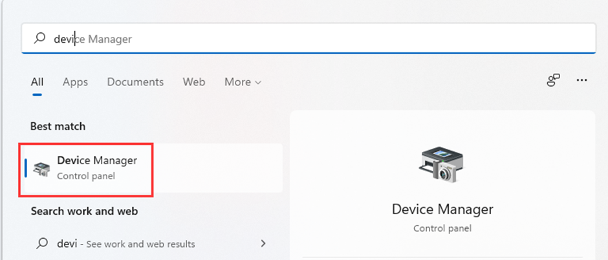Expand the "devi" suggestion with its right chevron
The image size is (608, 260).
[263, 244]
